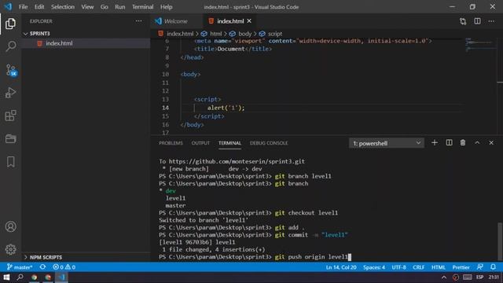
Task: Open the Manage gear icon
Action: click(x=10, y=249)
